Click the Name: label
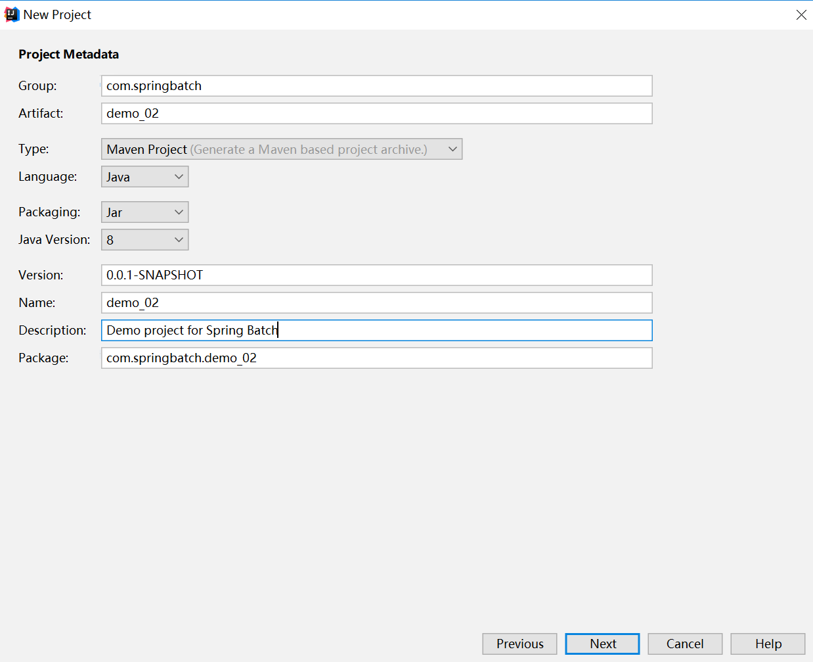The width and height of the screenshot is (813, 662). [x=37, y=303]
